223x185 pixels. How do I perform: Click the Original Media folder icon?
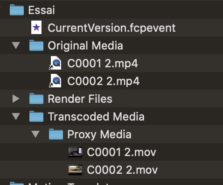pos(36,45)
